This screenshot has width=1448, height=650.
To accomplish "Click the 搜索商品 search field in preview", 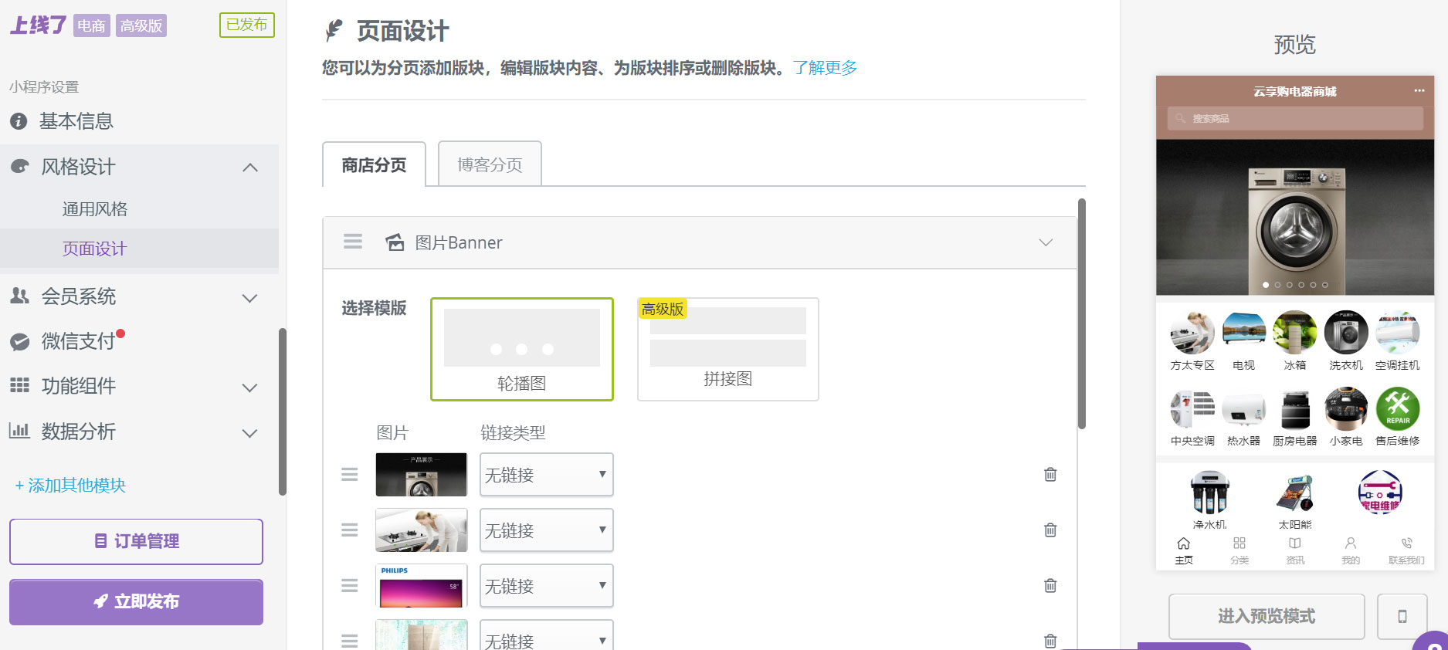I will click(1294, 119).
